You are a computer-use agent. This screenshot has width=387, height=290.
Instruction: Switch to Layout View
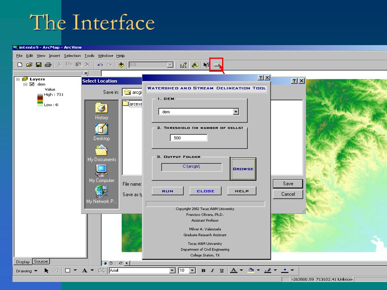[111, 263]
